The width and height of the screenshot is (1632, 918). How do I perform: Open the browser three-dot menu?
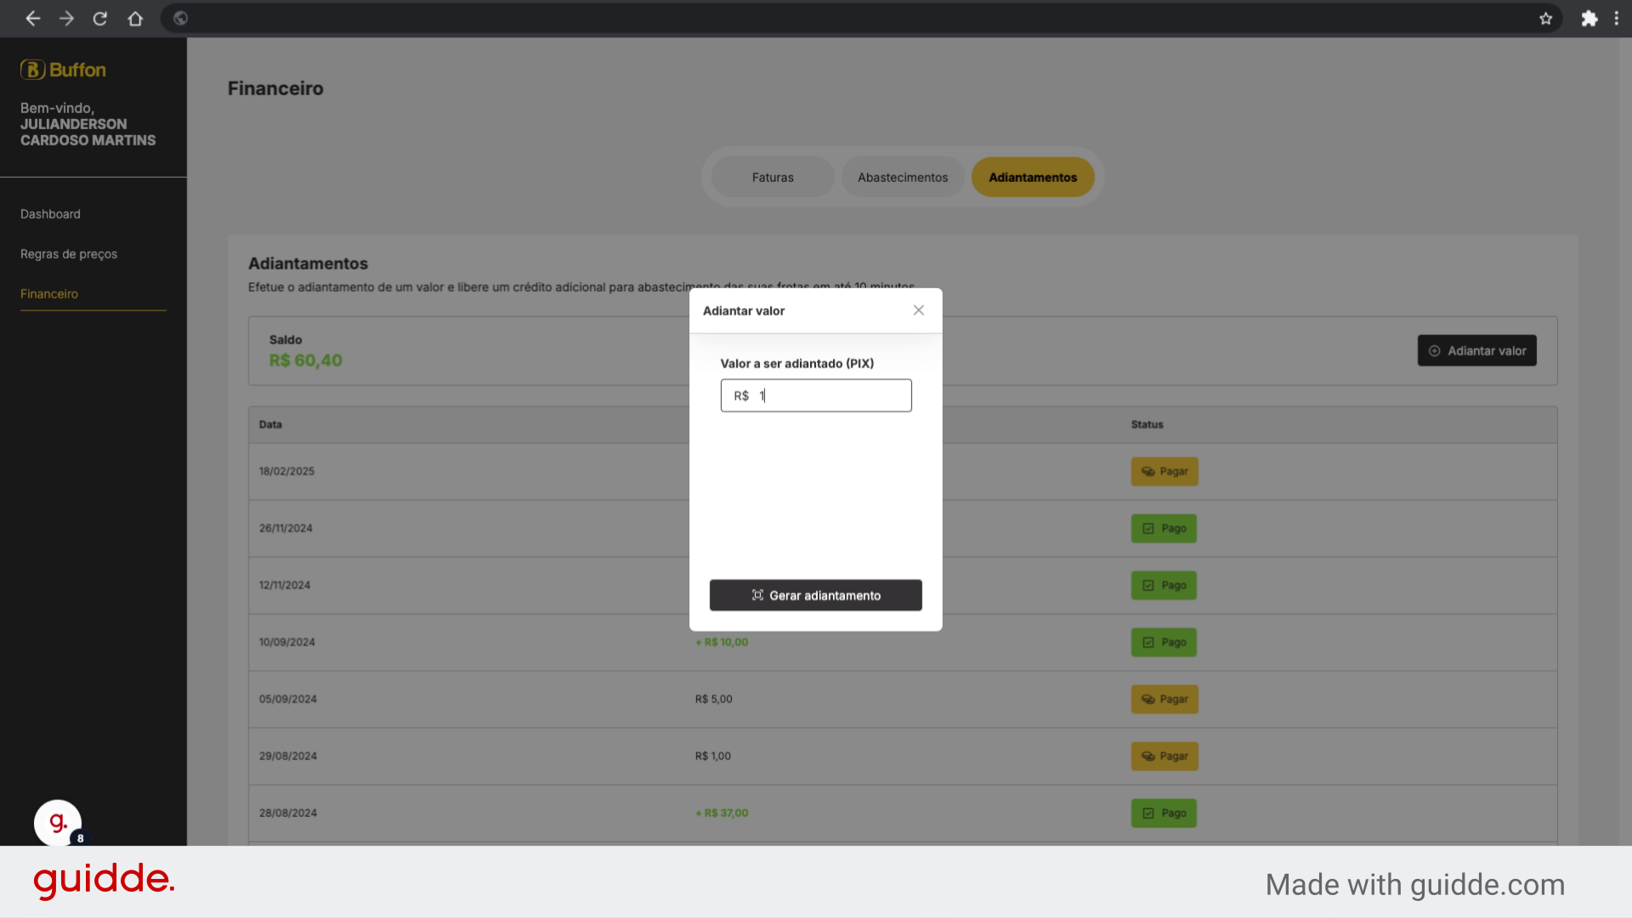click(x=1617, y=18)
